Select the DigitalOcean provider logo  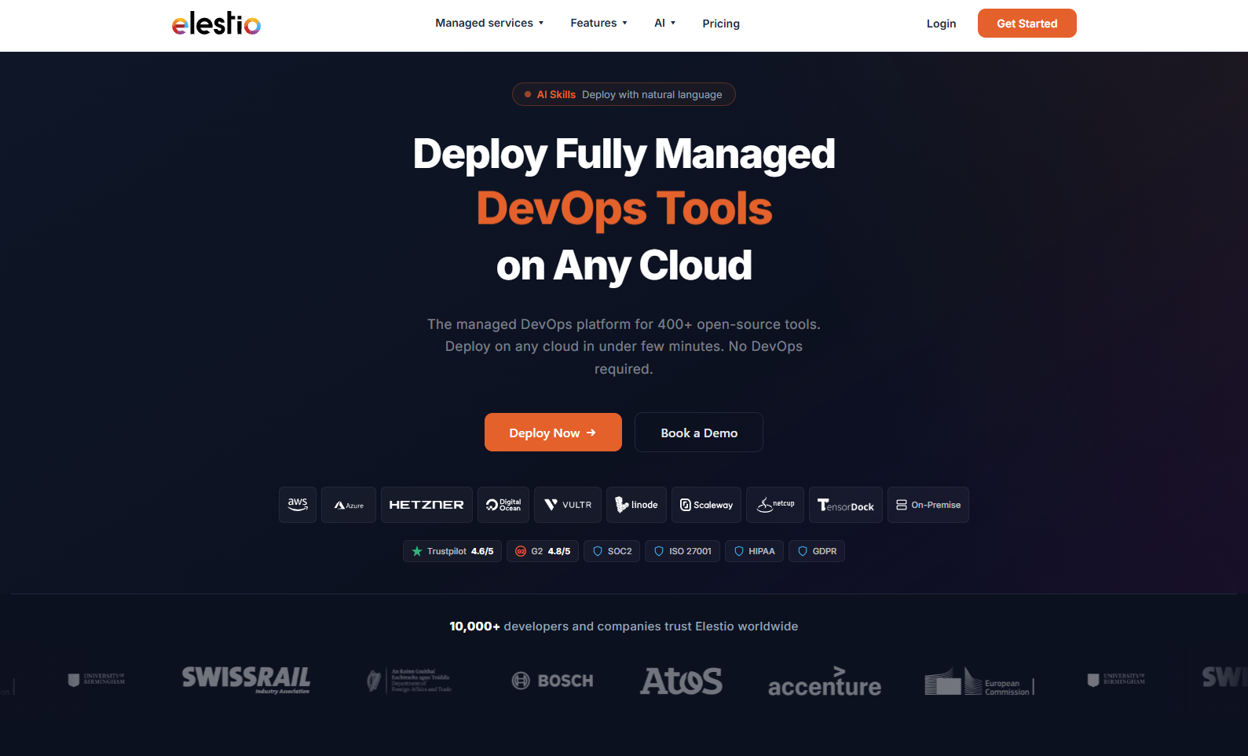tap(503, 505)
